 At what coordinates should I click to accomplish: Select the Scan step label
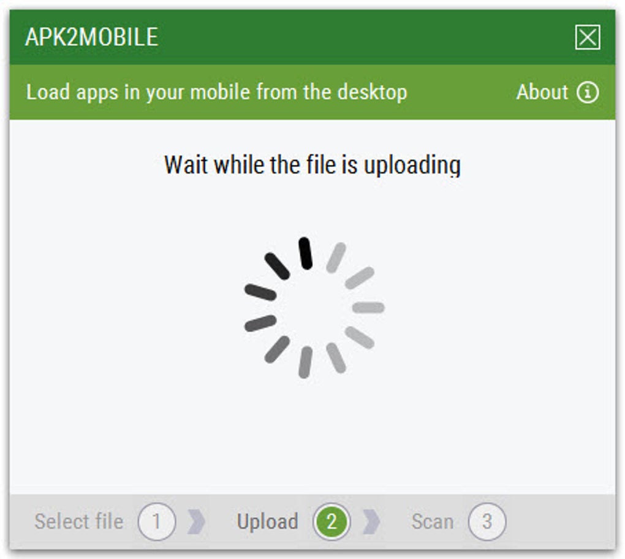tap(433, 522)
